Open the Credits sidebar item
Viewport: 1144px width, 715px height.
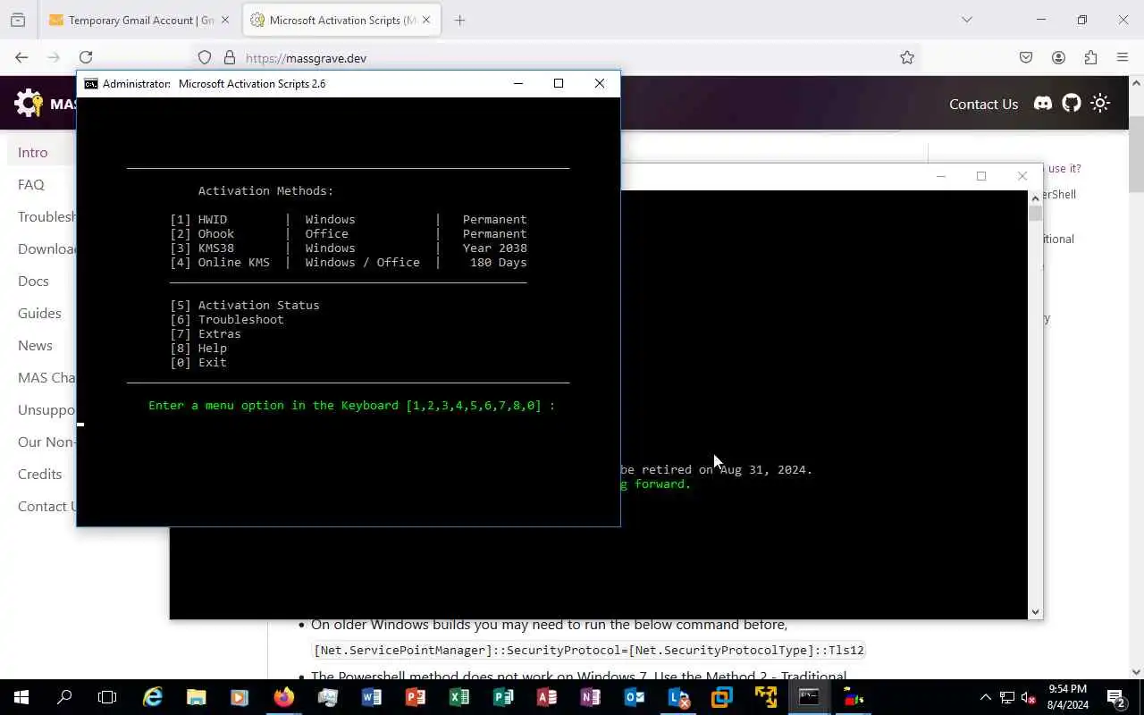pos(40,474)
